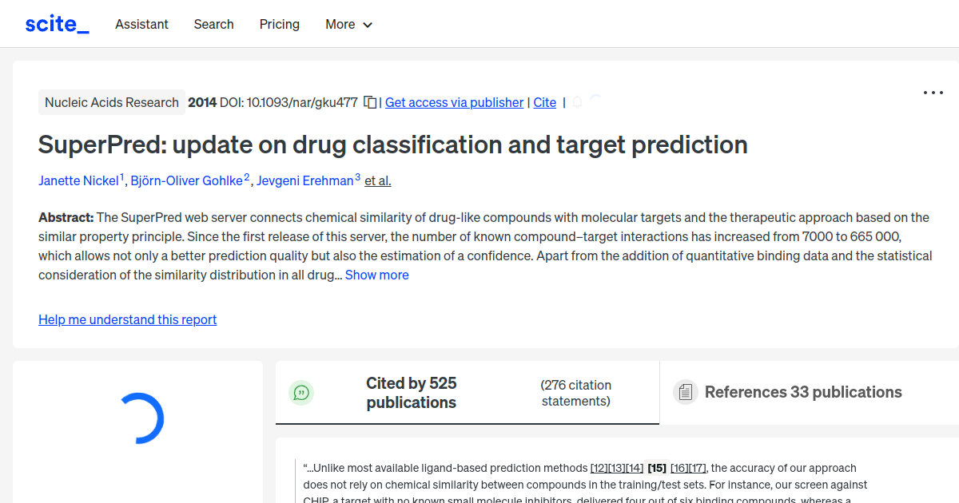Expand the More navigation dropdown

click(x=348, y=24)
